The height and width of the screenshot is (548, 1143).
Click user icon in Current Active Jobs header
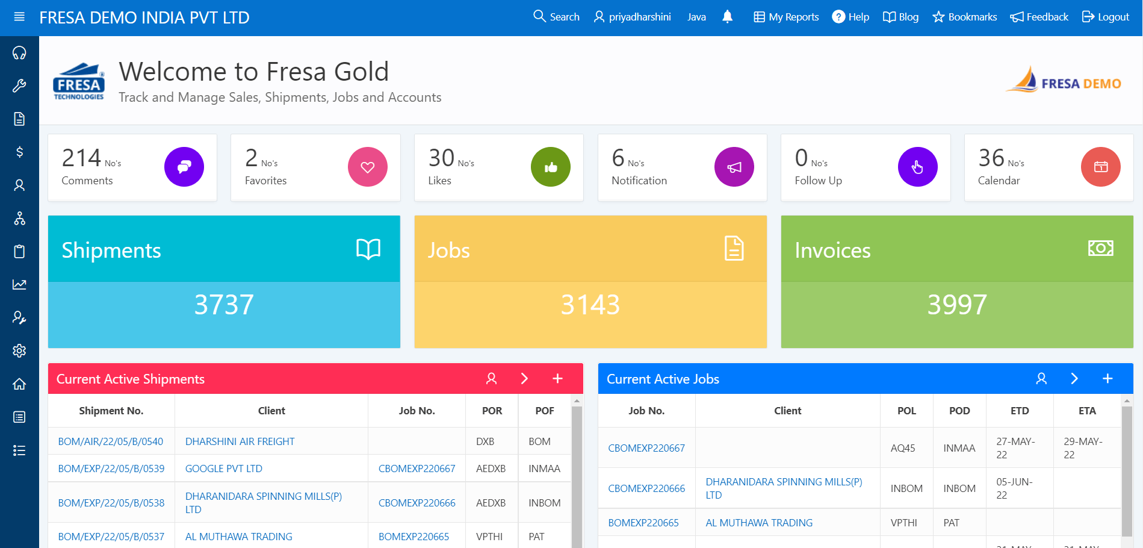coord(1041,378)
